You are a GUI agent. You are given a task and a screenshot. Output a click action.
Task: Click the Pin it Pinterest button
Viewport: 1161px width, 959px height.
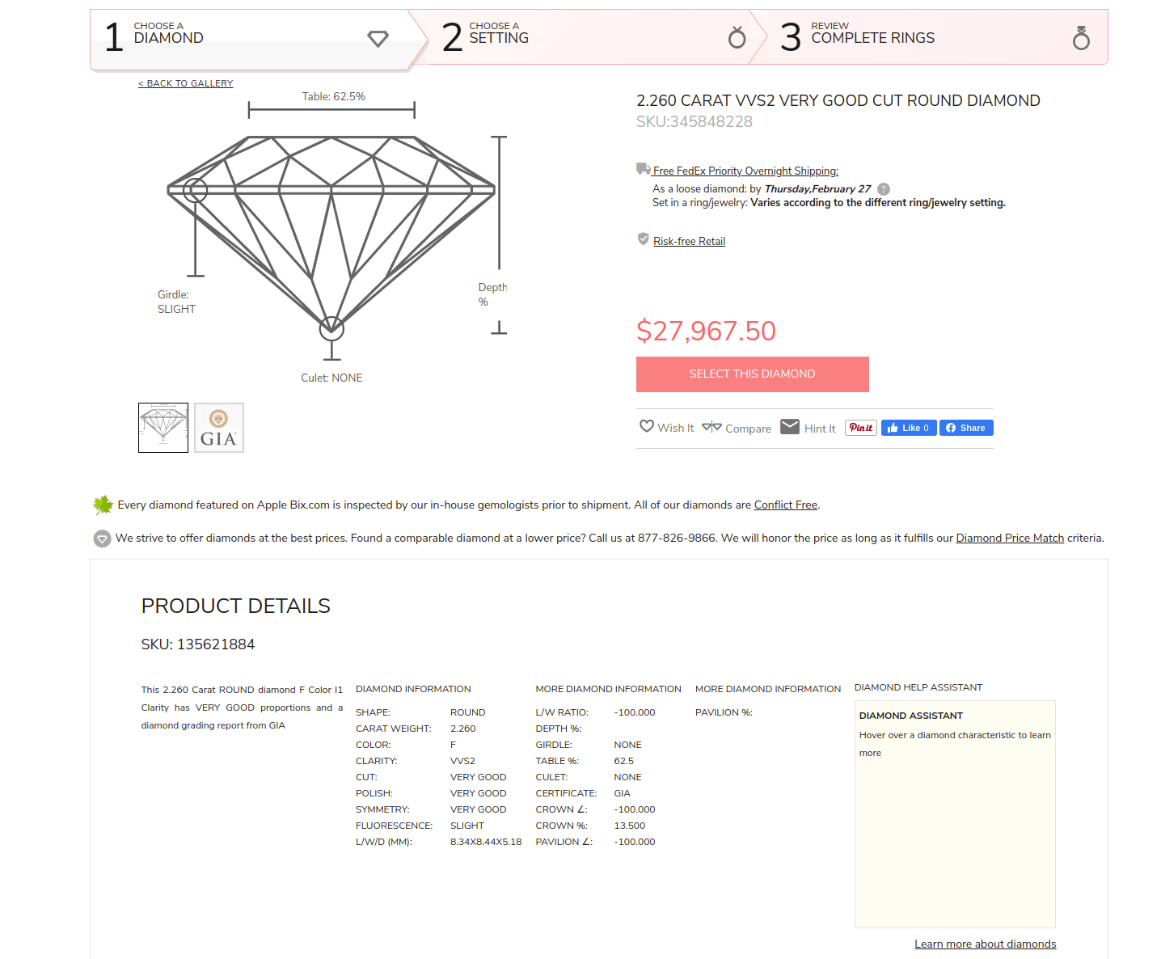tap(861, 428)
